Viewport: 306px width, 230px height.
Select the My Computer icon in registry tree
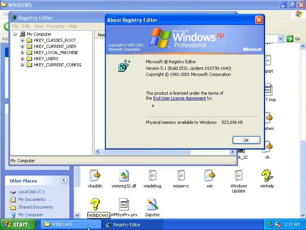point(23,34)
